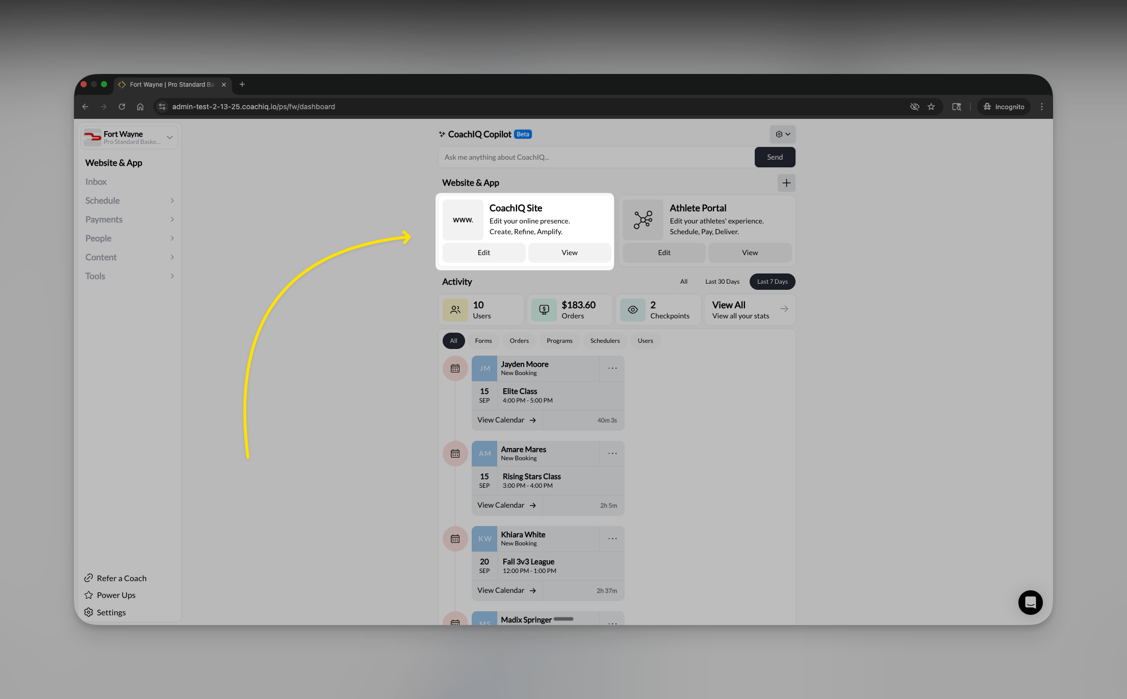This screenshot has height=699, width=1127.
Task: Filter activity feed by Users
Action: (645, 341)
